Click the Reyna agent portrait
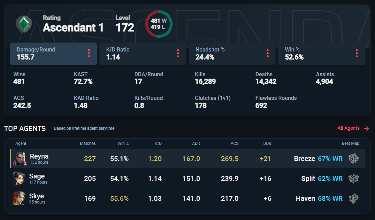 click(20, 159)
